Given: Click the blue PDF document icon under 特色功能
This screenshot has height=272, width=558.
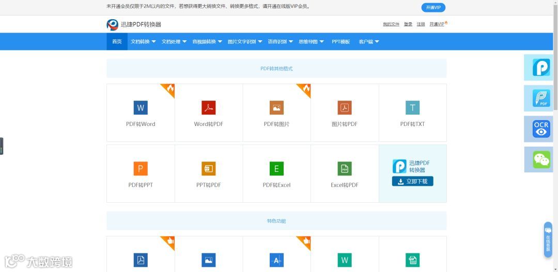Looking at the screenshot, I should 141,260.
